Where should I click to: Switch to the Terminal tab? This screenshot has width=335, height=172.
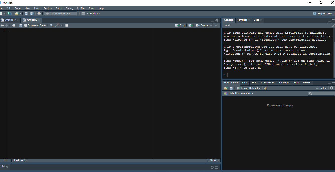tap(242, 20)
